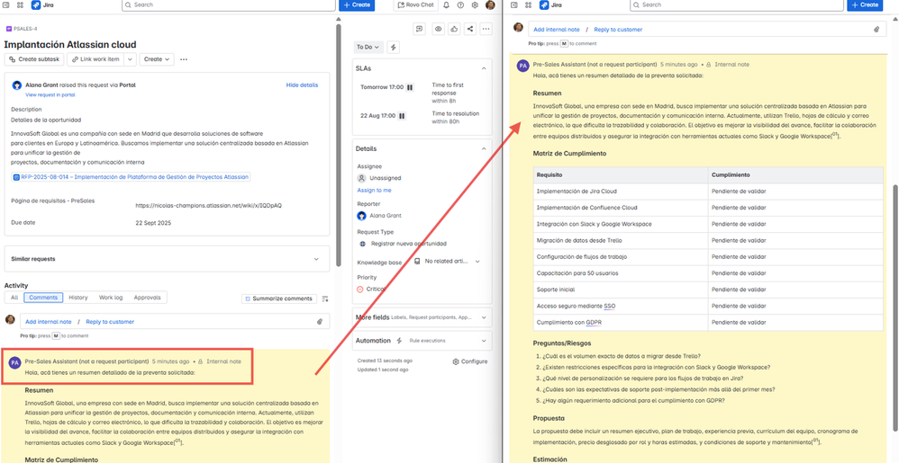Toggle the thumbs up vote button
The height and width of the screenshot is (463, 899).
pyautogui.click(x=454, y=29)
